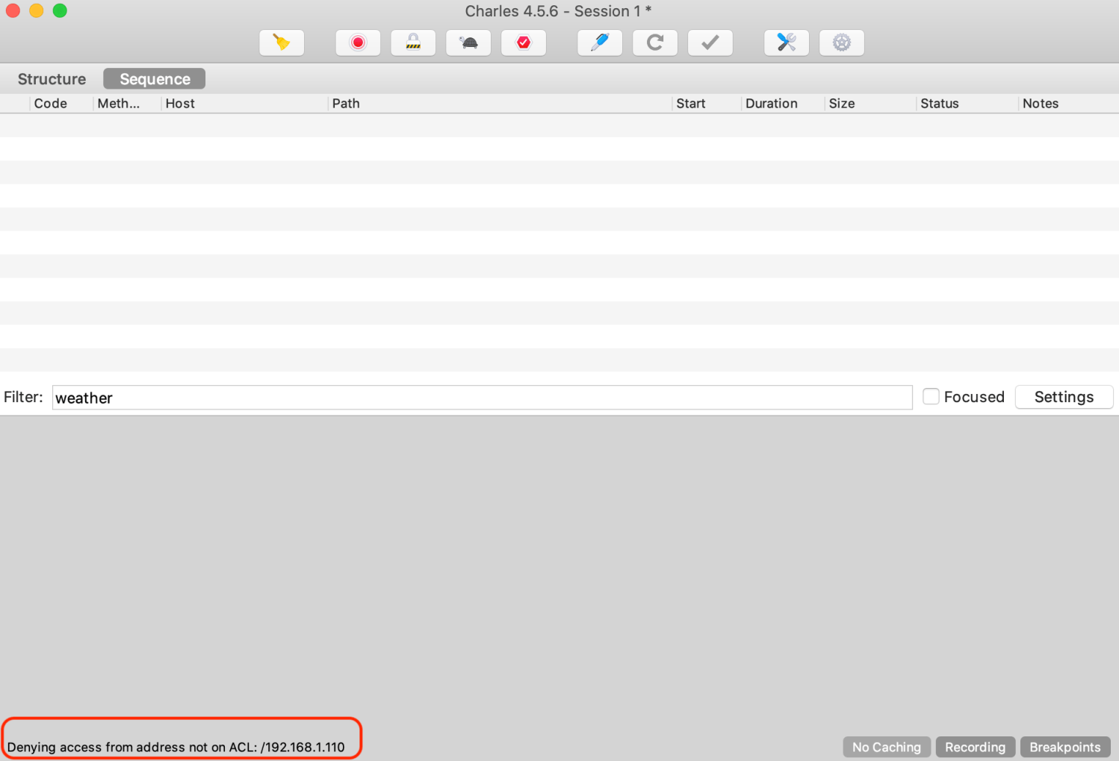The image size is (1119, 761).
Task: Open Tools wrench and screwdriver icon
Action: coord(787,43)
